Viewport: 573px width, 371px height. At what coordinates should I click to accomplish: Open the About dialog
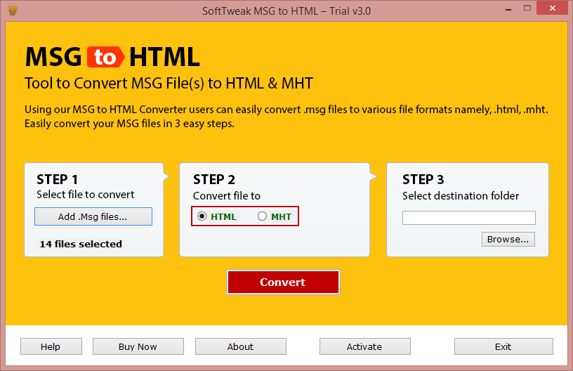point(240,346)
